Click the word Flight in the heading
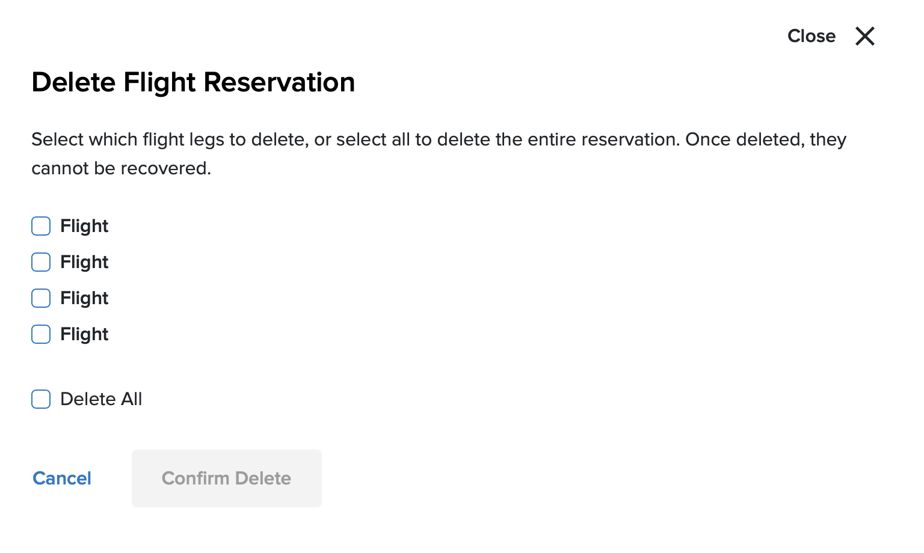The width and height of the screenshot is (924, 553). coord(159,82)
